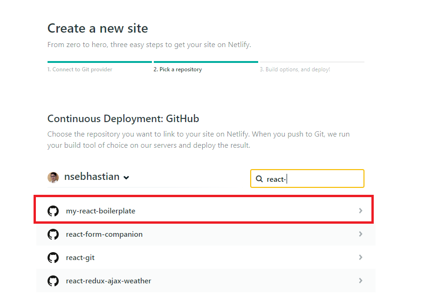This screenshot has width=425, height=295.
Task: Choose the react-redux-ajax-weather repository
Action: coord(109,281)
